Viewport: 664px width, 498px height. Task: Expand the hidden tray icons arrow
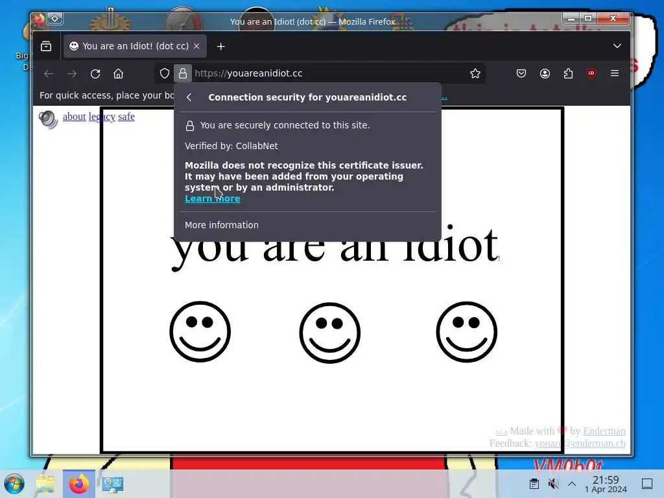point(572,484)
